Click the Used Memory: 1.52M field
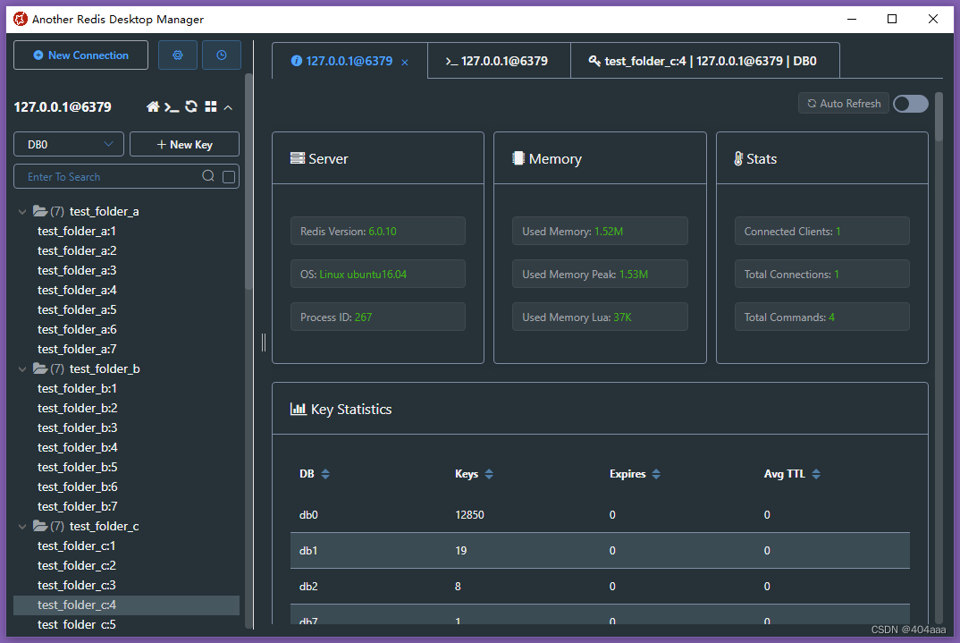This screenshot has height=643, width=960. (600, 232)
